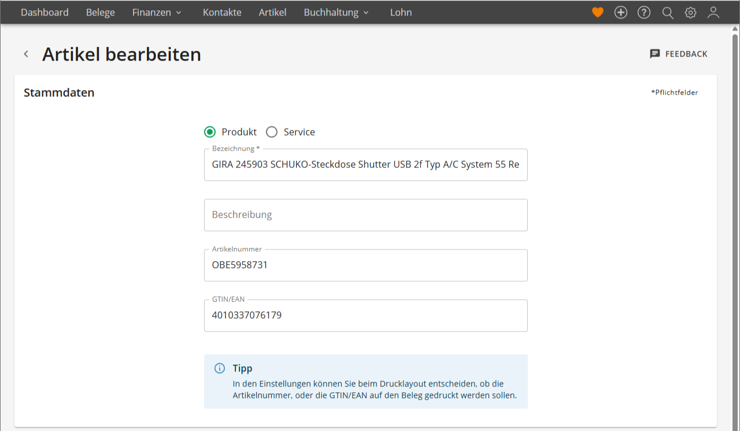Image resolution: width=740 pixels, height=431 pixels.
Task: Open the Kontakte page
Action: pos(222,12)
